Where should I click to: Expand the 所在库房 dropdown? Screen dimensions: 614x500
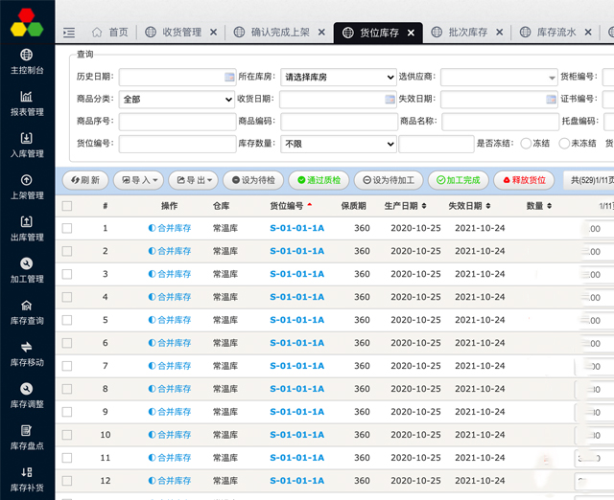(338, 77)
